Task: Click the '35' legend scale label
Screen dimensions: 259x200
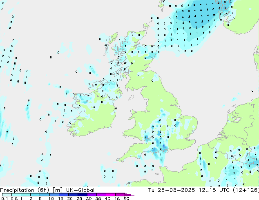Action: pyautogui.click(x=98, y=198)
